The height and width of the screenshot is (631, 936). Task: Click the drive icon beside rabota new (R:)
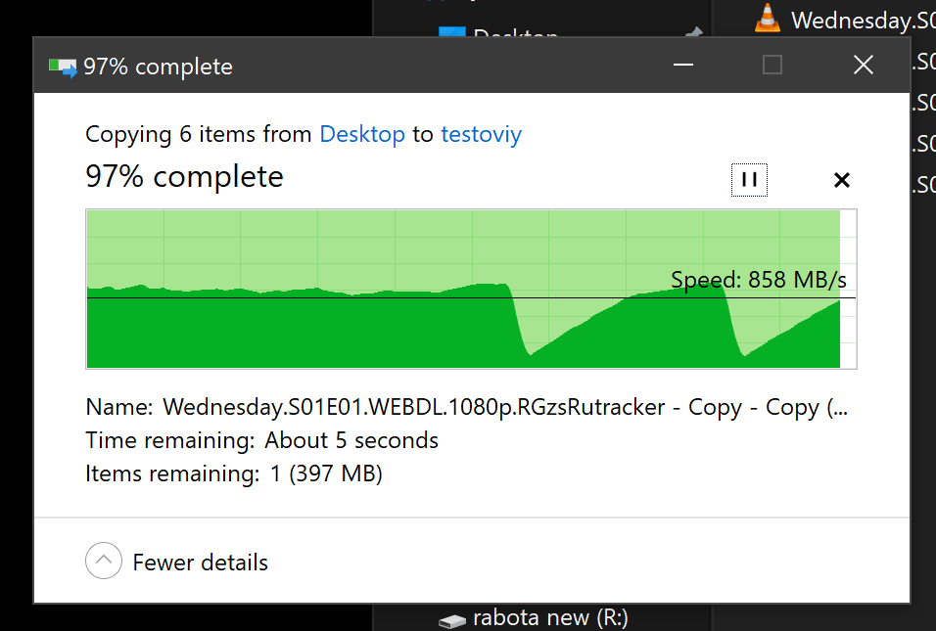[x=452, y=621]
